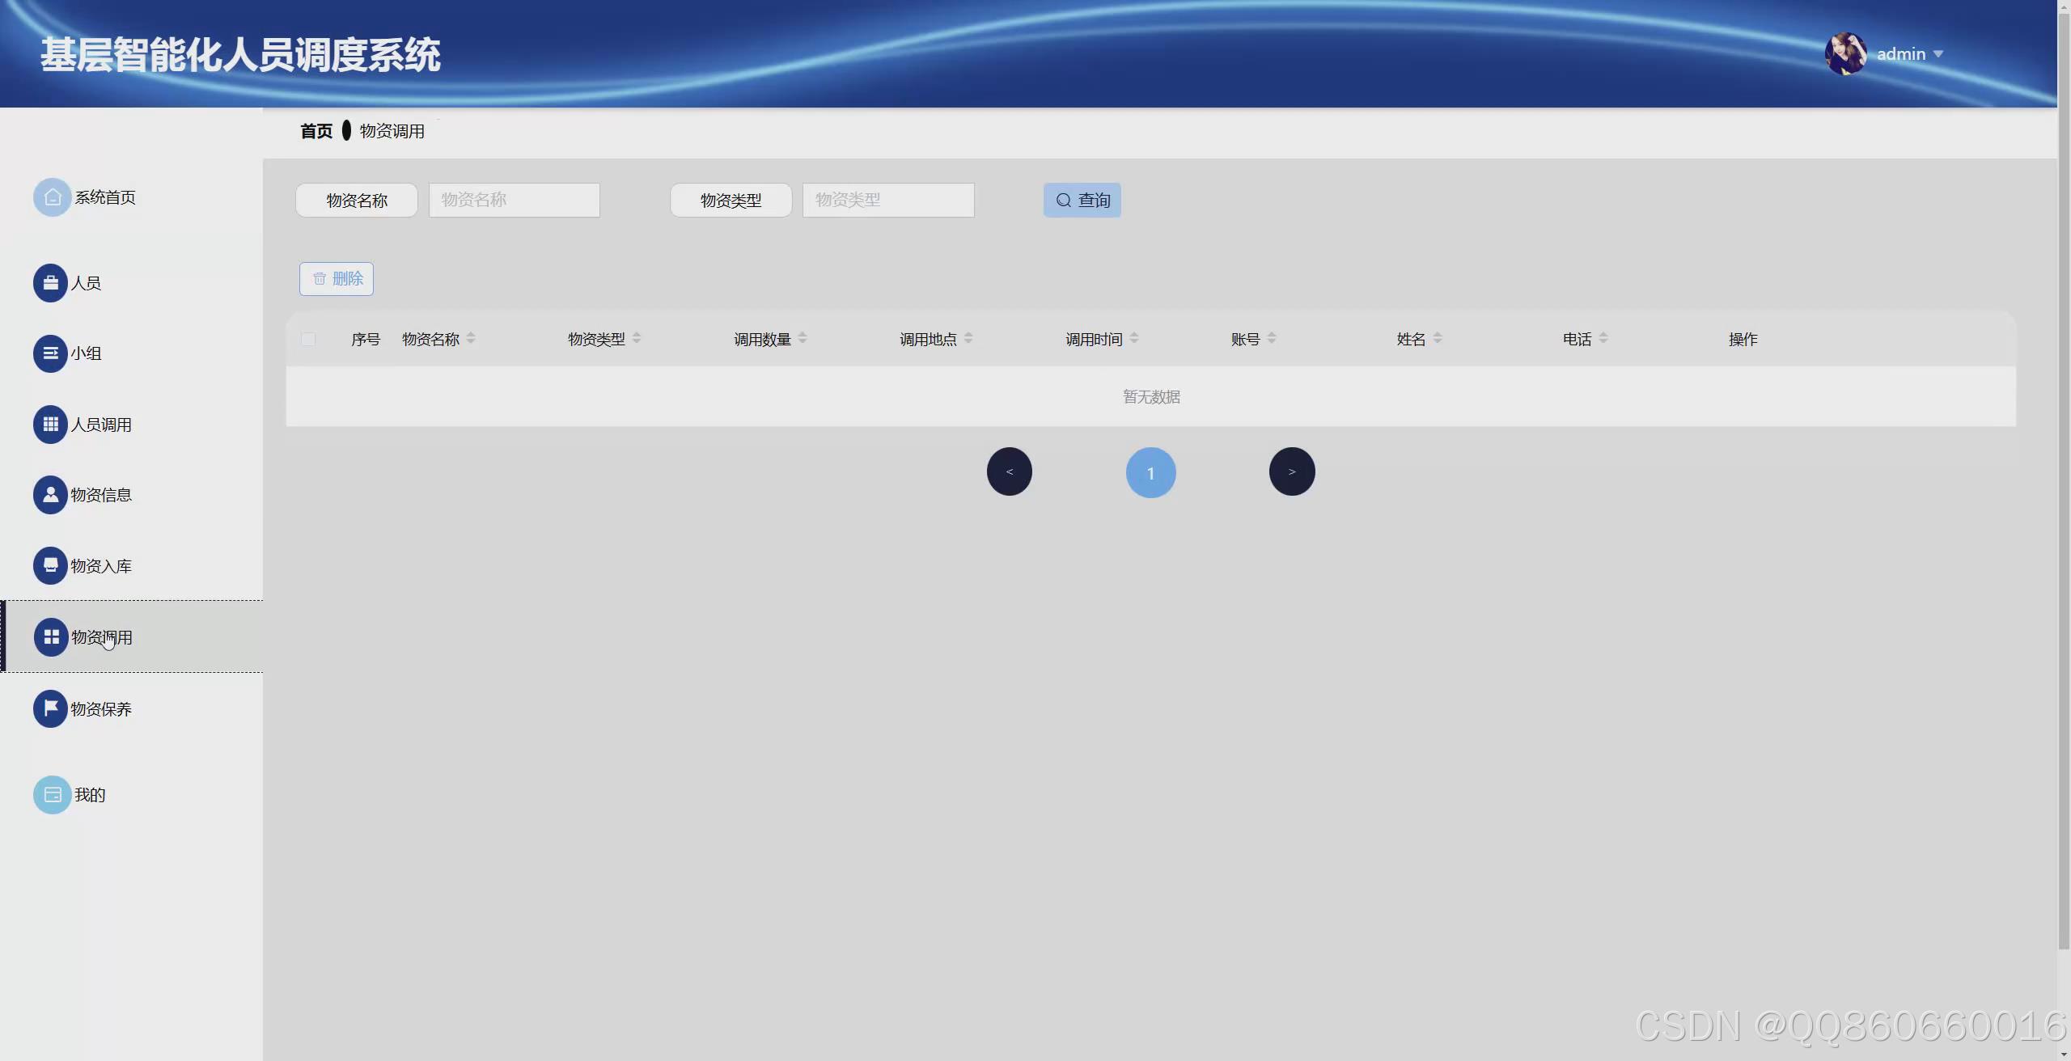Click the admin username text
The height and width of the screenshot is (1061, 2071).
(1901, 54)
